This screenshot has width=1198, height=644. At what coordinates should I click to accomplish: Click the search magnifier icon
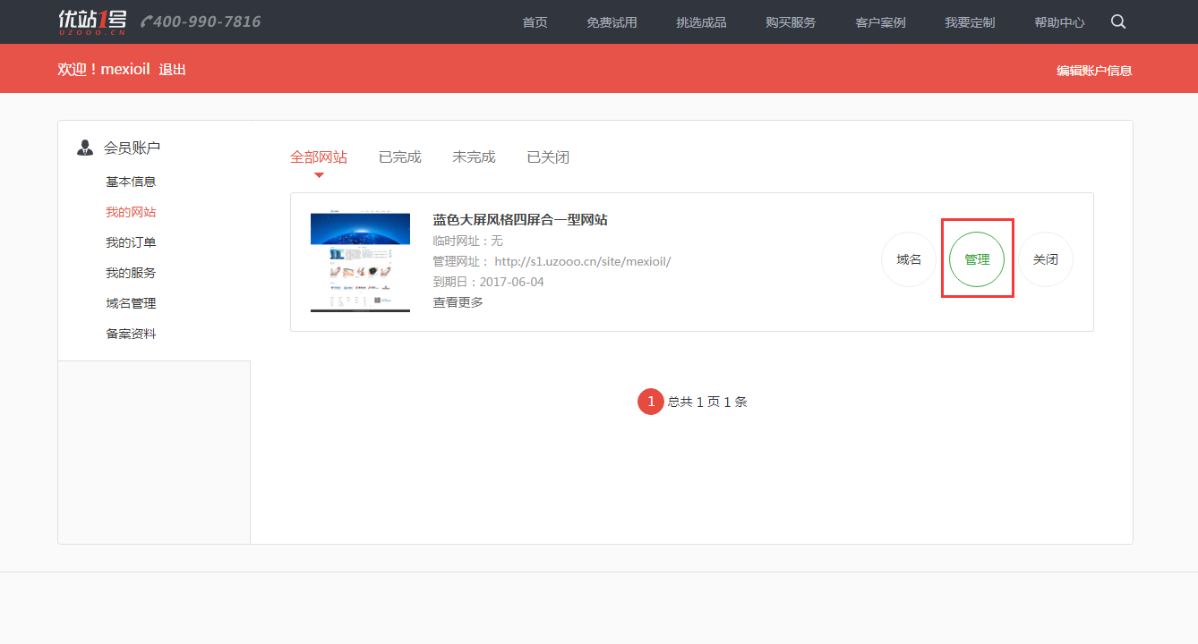(x=1118, y=21)
